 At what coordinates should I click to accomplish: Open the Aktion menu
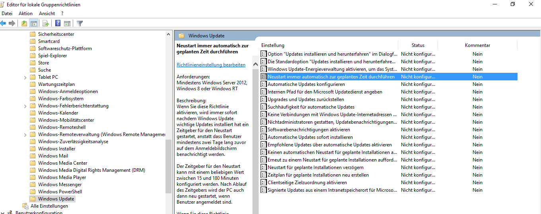pos(25,14)
